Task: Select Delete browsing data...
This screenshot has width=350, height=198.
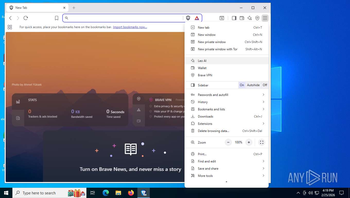Action: 227,131
